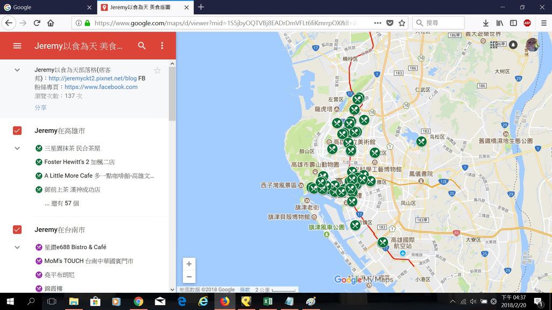Collapse the Jeremy在高雄市 place list

[17, 149]
